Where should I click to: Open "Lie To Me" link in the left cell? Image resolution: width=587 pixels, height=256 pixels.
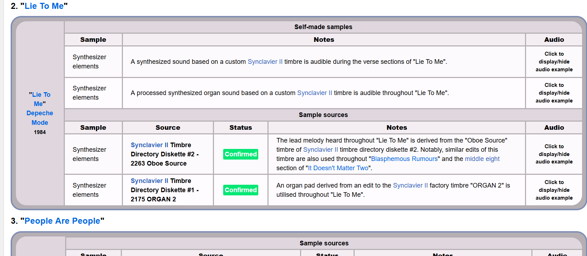pyautogui.click(x=40, y=99)
